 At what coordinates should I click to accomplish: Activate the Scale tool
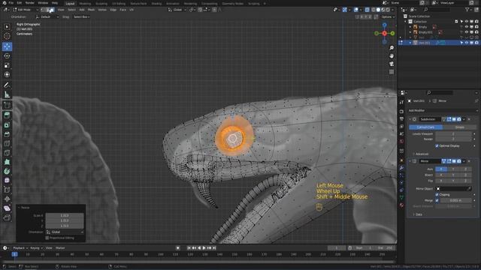tap(7, 65)
